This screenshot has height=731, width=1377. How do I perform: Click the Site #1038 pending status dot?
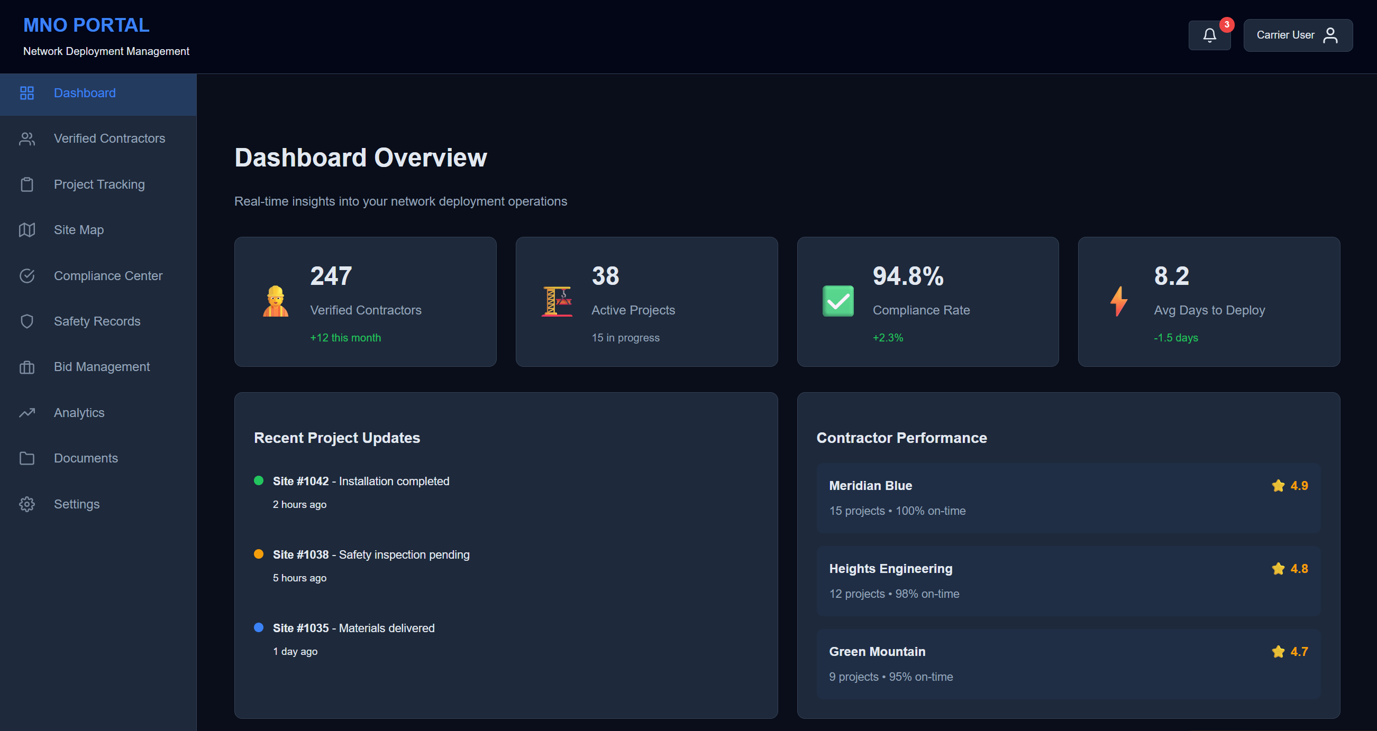tap(259, 554)
